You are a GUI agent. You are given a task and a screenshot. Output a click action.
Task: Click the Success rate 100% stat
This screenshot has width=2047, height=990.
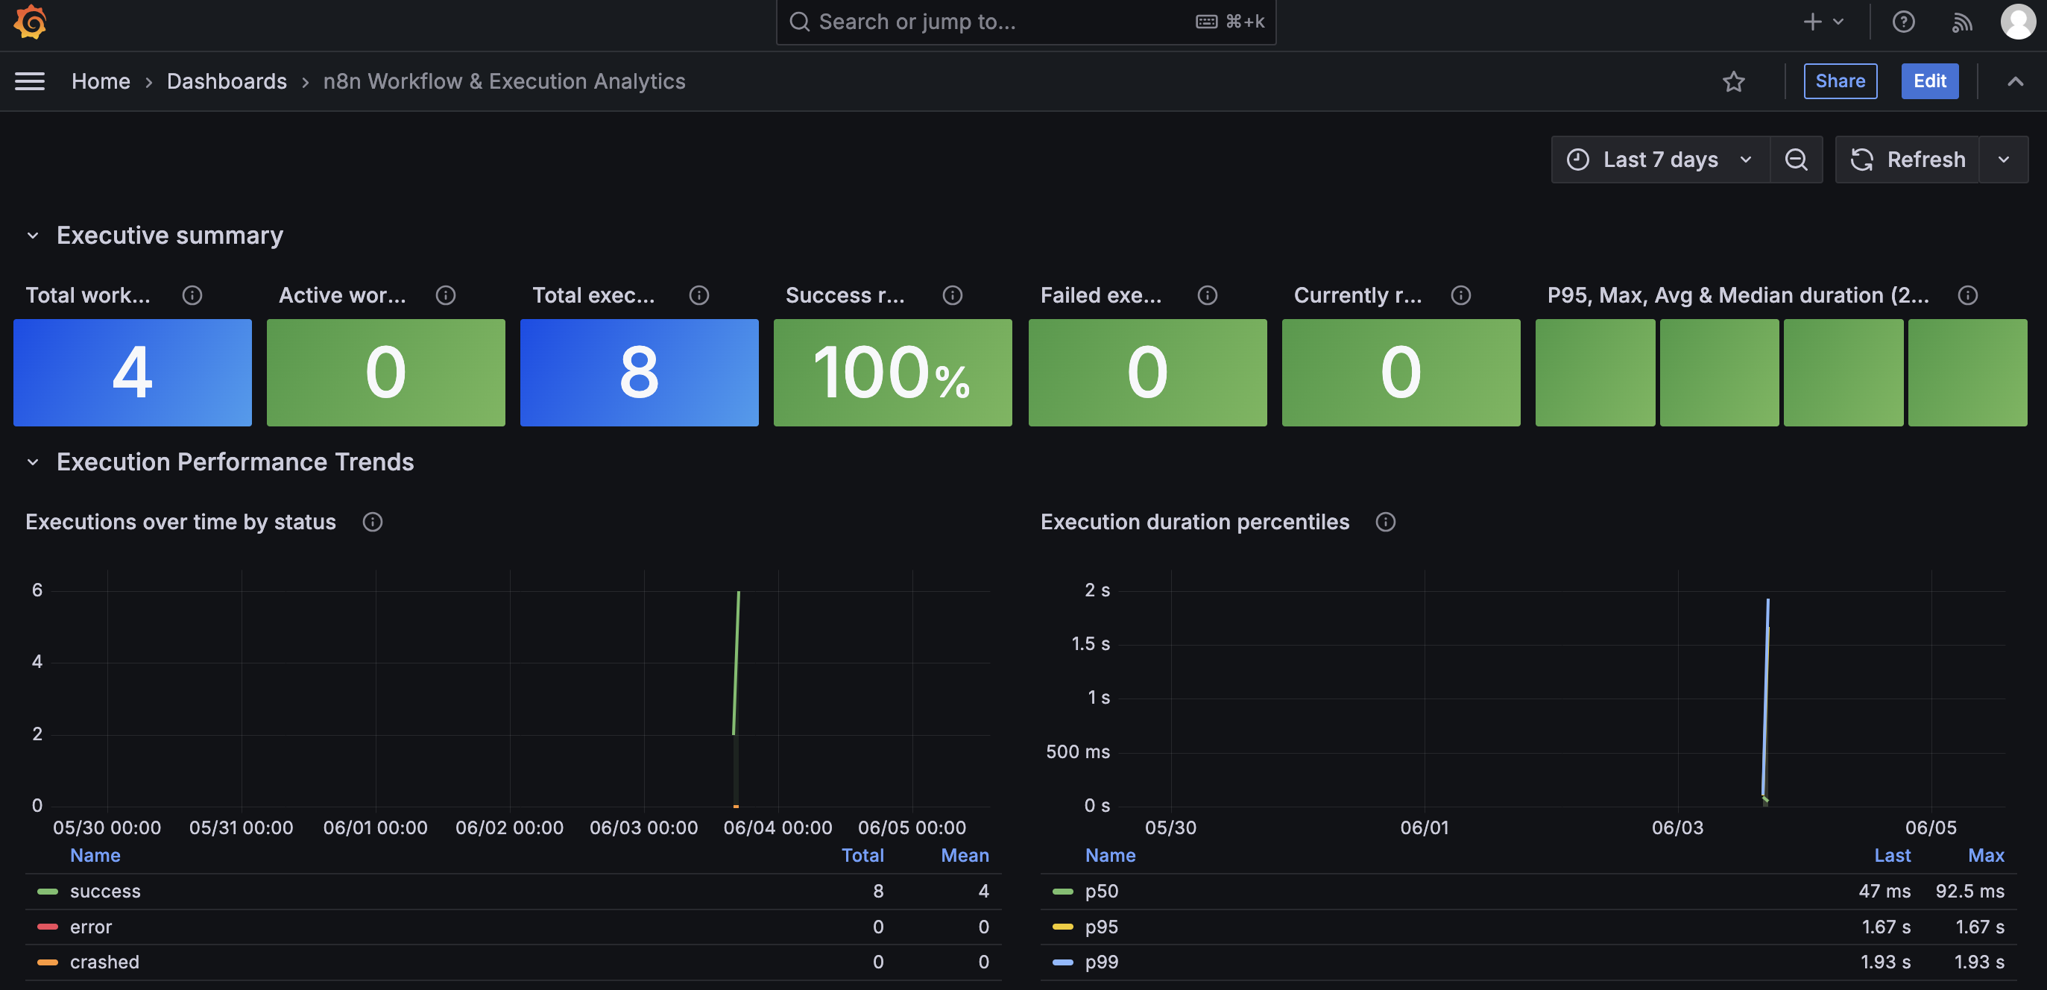tap(892, 373)
